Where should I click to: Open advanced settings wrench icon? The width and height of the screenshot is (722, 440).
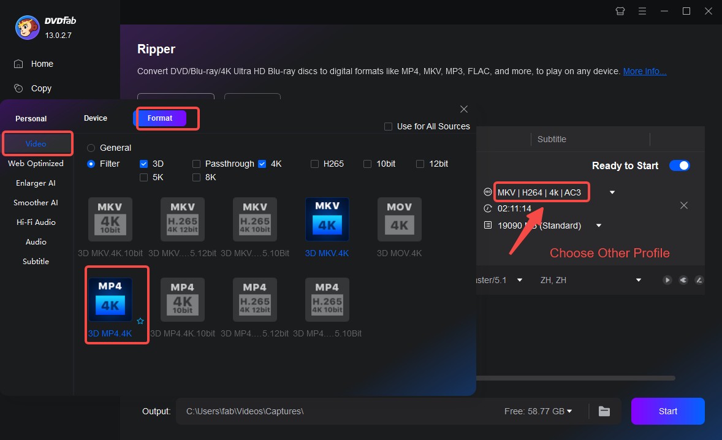(x=683, y=280)
